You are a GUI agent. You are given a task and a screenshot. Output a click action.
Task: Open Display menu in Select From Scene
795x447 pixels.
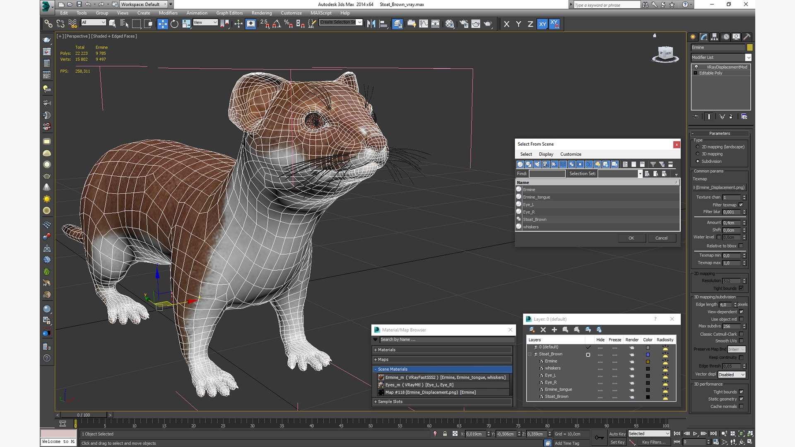[x=546, y=154]
